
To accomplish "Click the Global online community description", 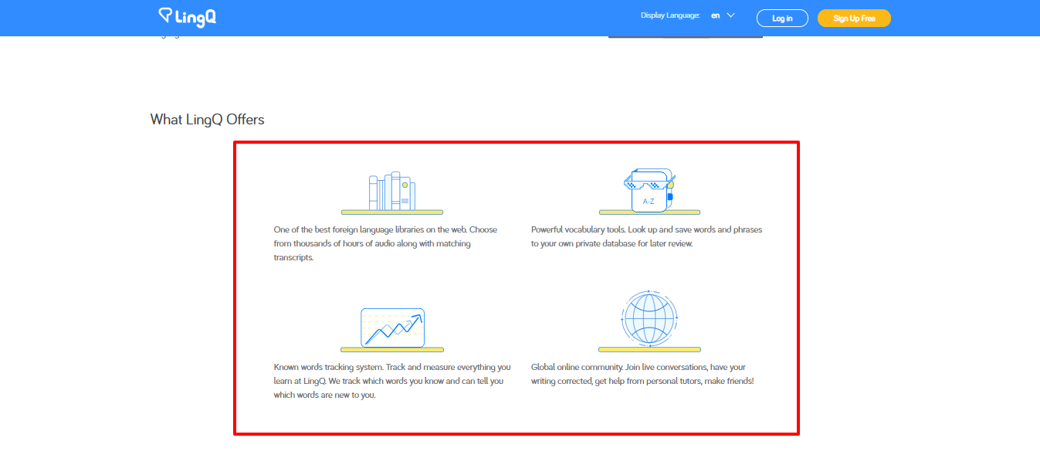I will coord(642,374).
